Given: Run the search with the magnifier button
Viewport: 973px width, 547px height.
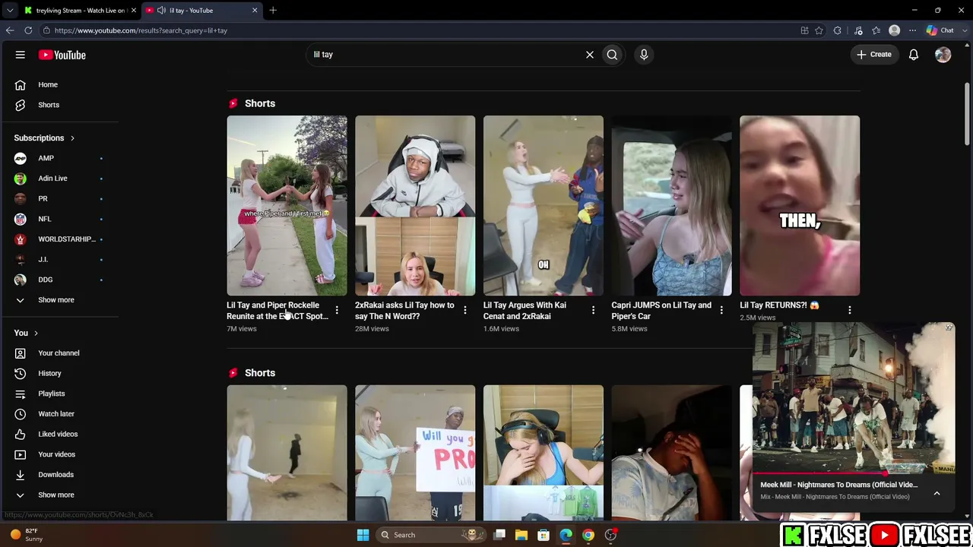Looking at the screenshot, I should click(612, 55).
